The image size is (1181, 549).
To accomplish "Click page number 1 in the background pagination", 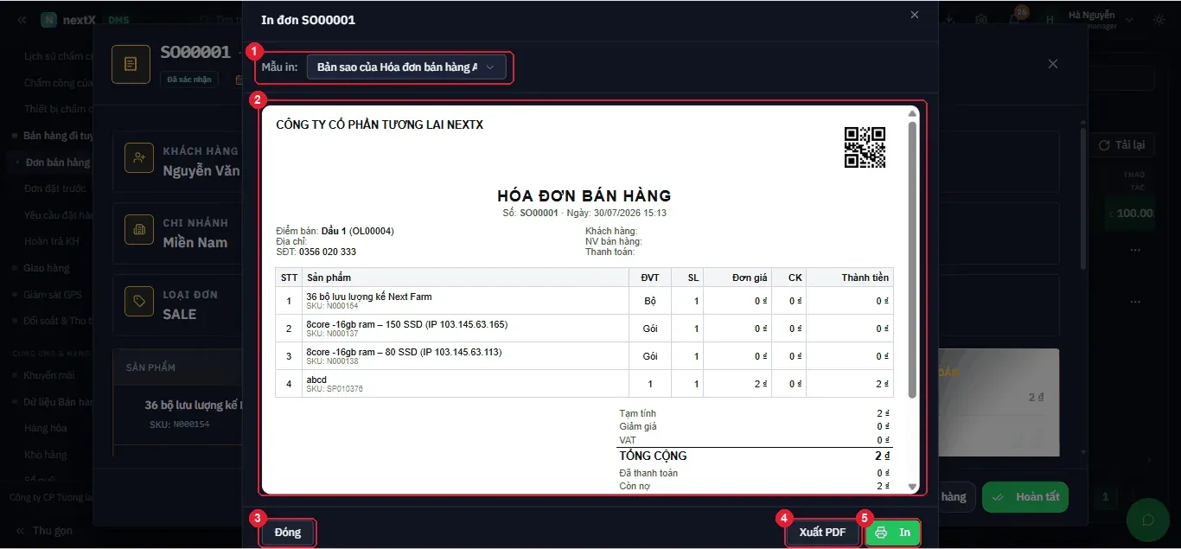I will [x=1105, y=497].
